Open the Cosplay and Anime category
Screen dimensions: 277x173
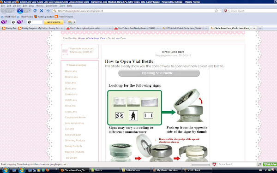pos(75,117)
